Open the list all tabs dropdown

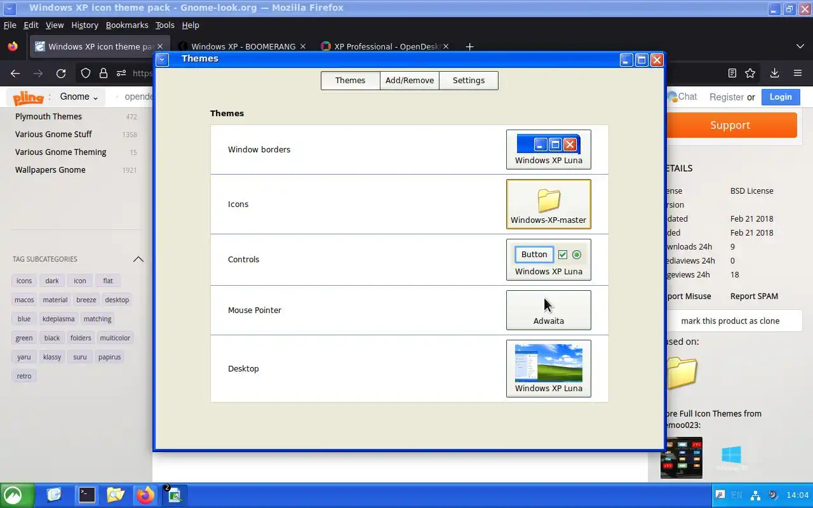click(800, 46)
